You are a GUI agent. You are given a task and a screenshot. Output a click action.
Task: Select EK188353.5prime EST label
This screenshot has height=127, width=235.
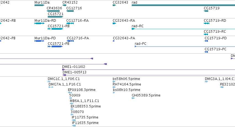pyautogui.click(x=86, y=106)
